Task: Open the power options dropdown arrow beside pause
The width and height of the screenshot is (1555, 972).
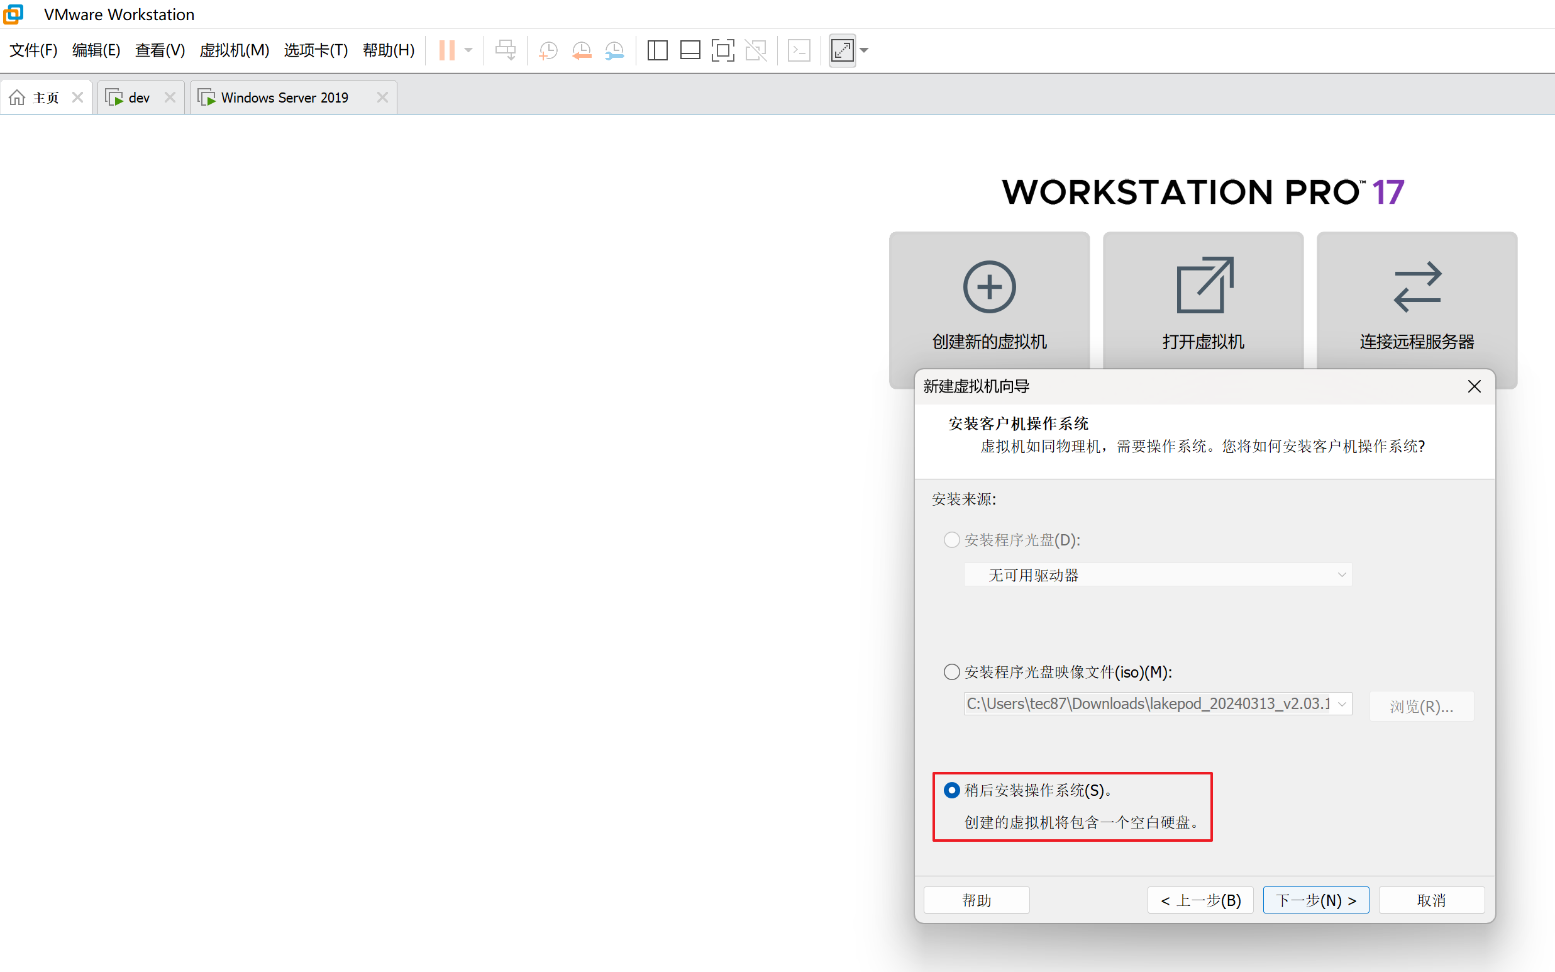Action: pyautogui.click(x=468, y=50)
